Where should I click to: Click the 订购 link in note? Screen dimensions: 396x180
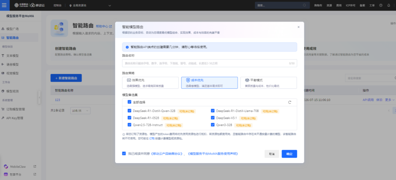coord(152,138)
